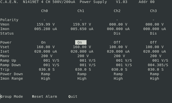Click the Addr 00 header text
172x103 pixels.
[x=147, y=2]
